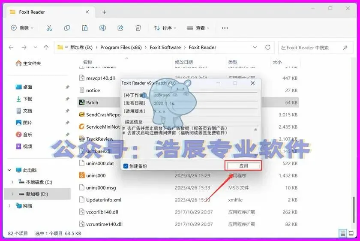Click the Share icon in toolbar
360x241 pixels.
click(120, 28)
